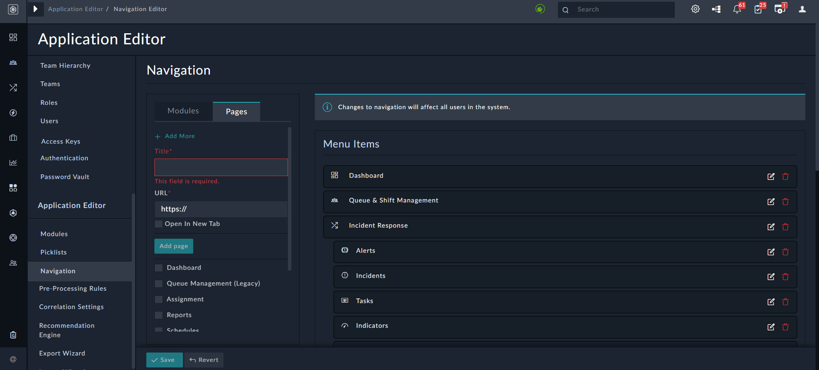Open the reports chart icon in rail
The height and width of the screenshot is (370, 819).
(x=13, y=162)
